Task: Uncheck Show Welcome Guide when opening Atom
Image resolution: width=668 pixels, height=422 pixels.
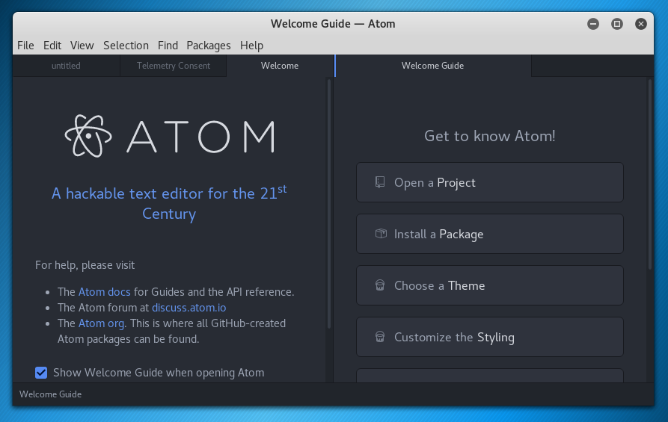Action: pyautogui.click(x=41, y=373)
